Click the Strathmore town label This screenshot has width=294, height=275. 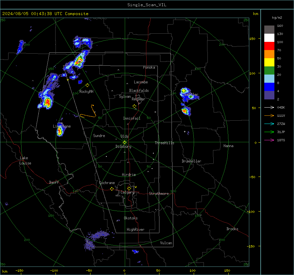pyautogui.click(x=159, y=194)
